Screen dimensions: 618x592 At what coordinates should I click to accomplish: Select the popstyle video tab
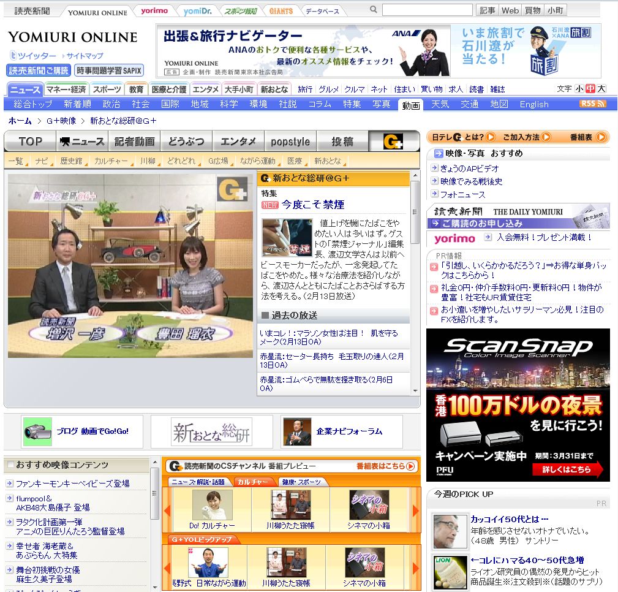(290, 142)
